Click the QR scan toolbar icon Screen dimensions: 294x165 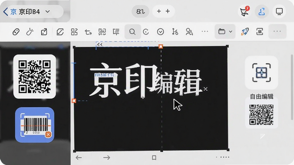(102, 32)
